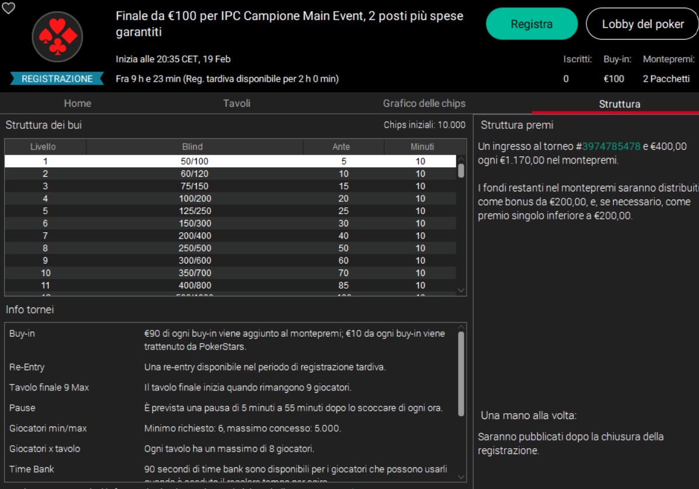Click the Info tornei scrollbar thumb
The width and height of the screenshot is (699, 489).
click(461, 373)
